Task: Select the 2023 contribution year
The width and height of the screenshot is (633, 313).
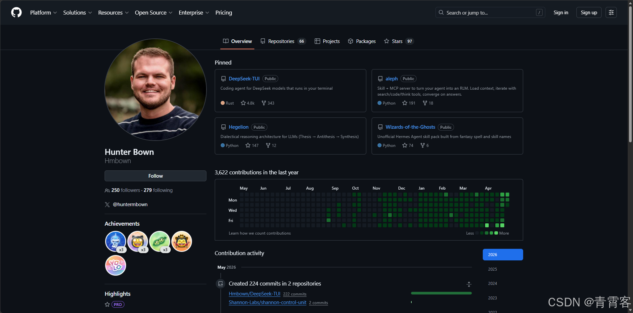Action: click(503, 298)
